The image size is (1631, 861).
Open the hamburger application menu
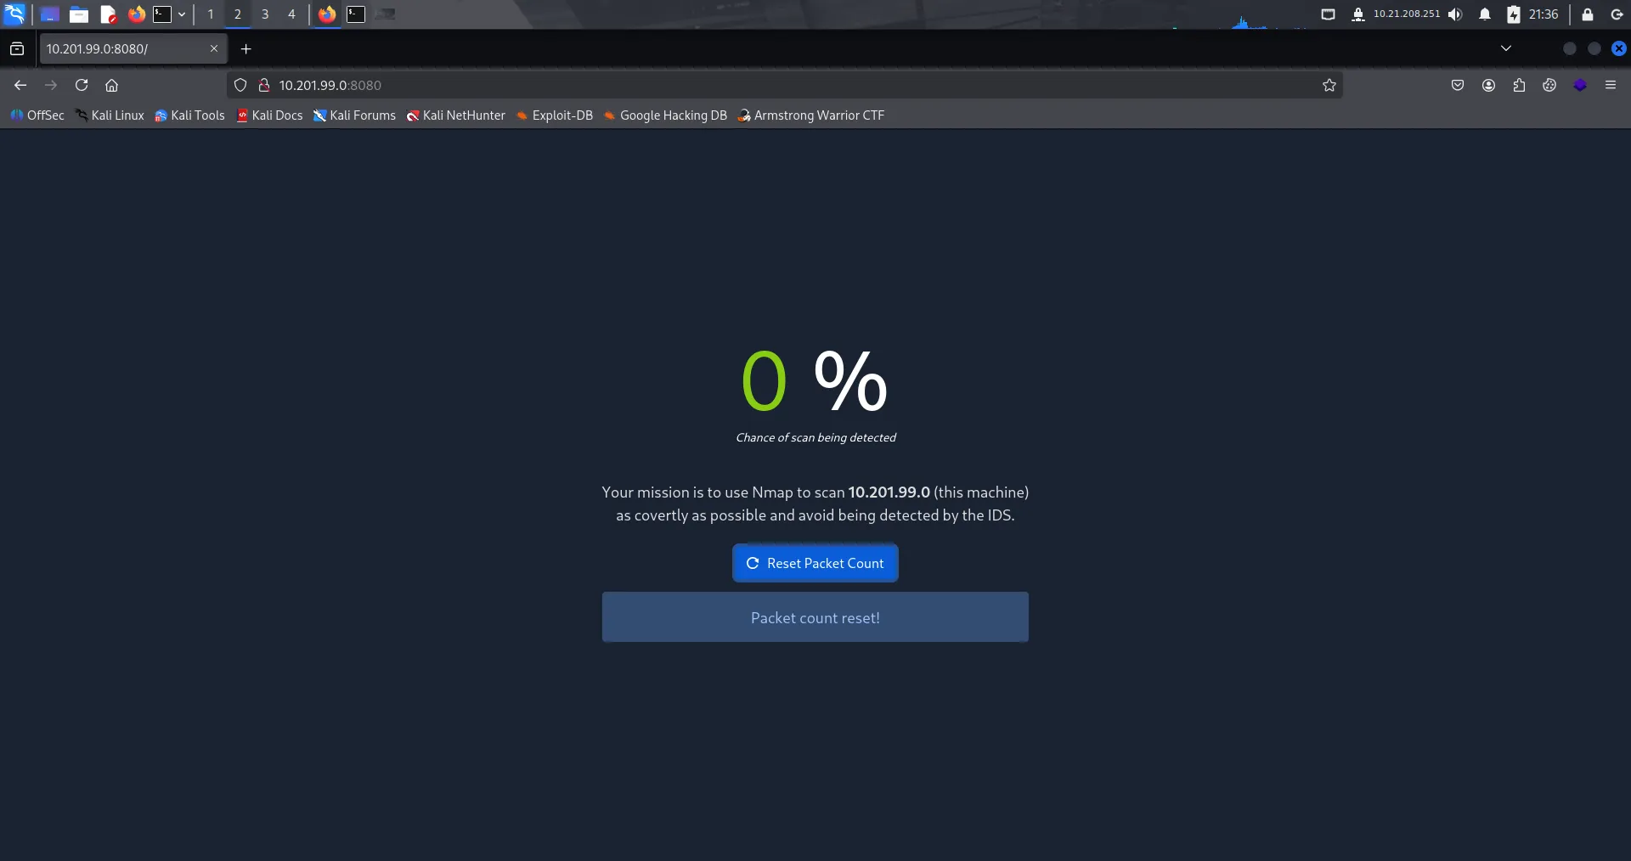tap(1611, 85)
